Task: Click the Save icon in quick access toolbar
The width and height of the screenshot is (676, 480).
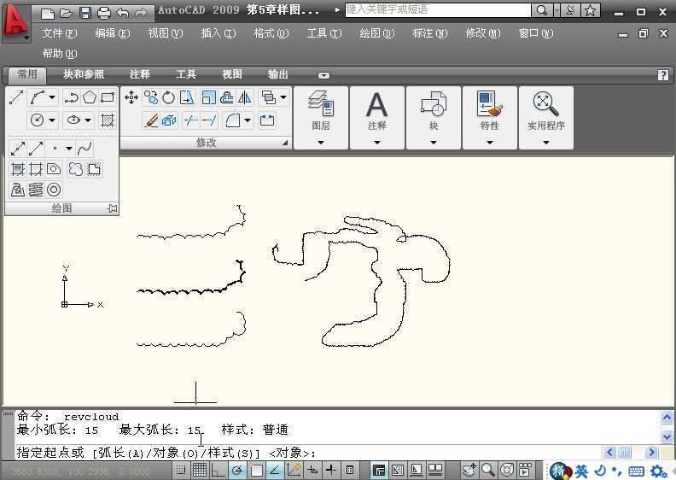Action: (x=85, y=13)
